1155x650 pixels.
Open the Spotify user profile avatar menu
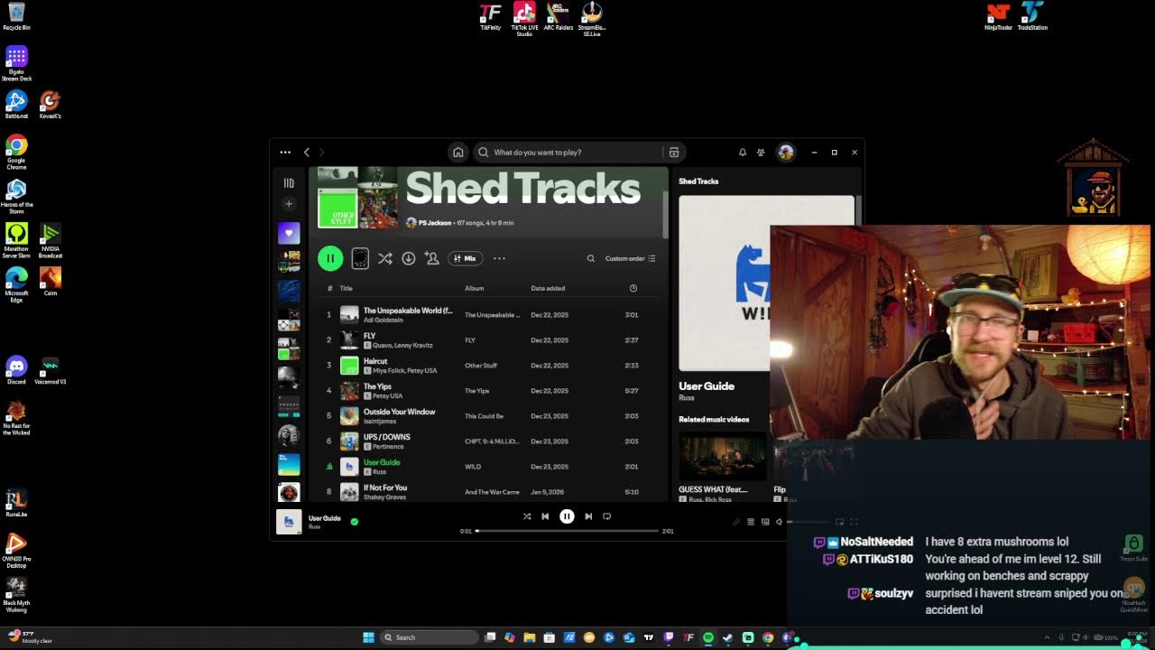point(786,153)
